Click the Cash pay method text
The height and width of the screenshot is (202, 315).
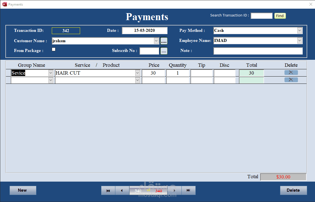click(x=219, y=30)
